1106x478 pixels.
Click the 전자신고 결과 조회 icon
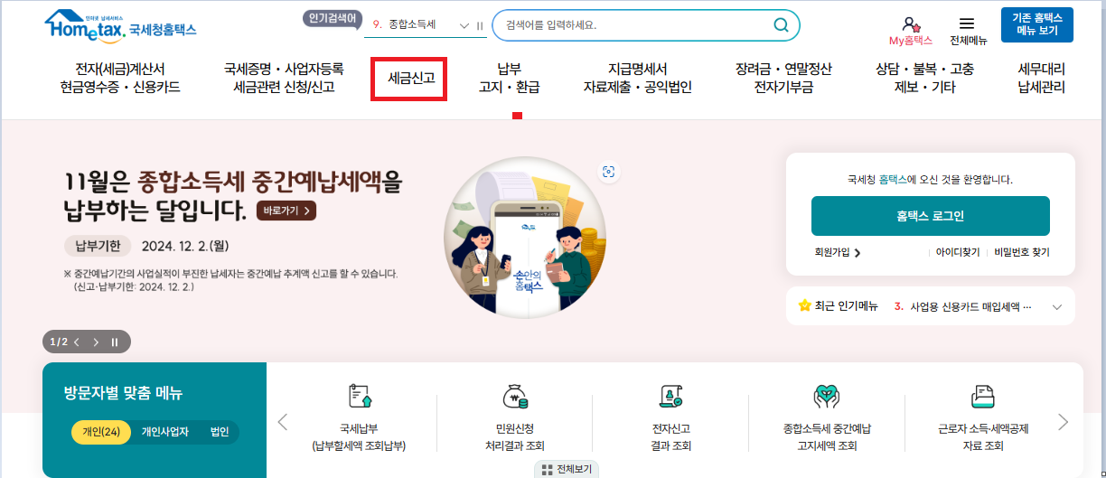coord(670,397)
